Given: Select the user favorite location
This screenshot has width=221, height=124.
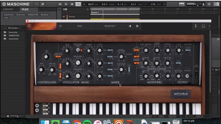Looking at the screenshot, I should point(6,18).
